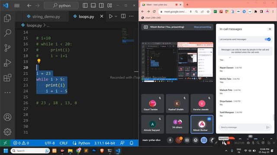
Task: Toggle captions in Meet
Action: tap(187, 140)
